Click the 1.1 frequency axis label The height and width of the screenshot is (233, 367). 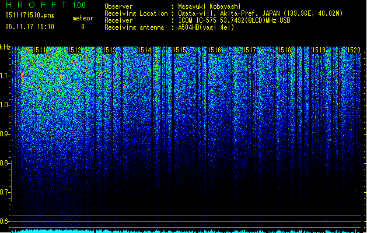click(x=5, y=76)
